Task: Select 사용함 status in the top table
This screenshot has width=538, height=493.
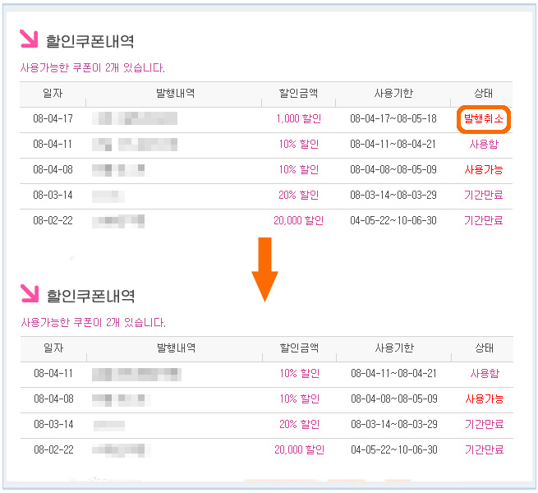Action: [484, 145]
